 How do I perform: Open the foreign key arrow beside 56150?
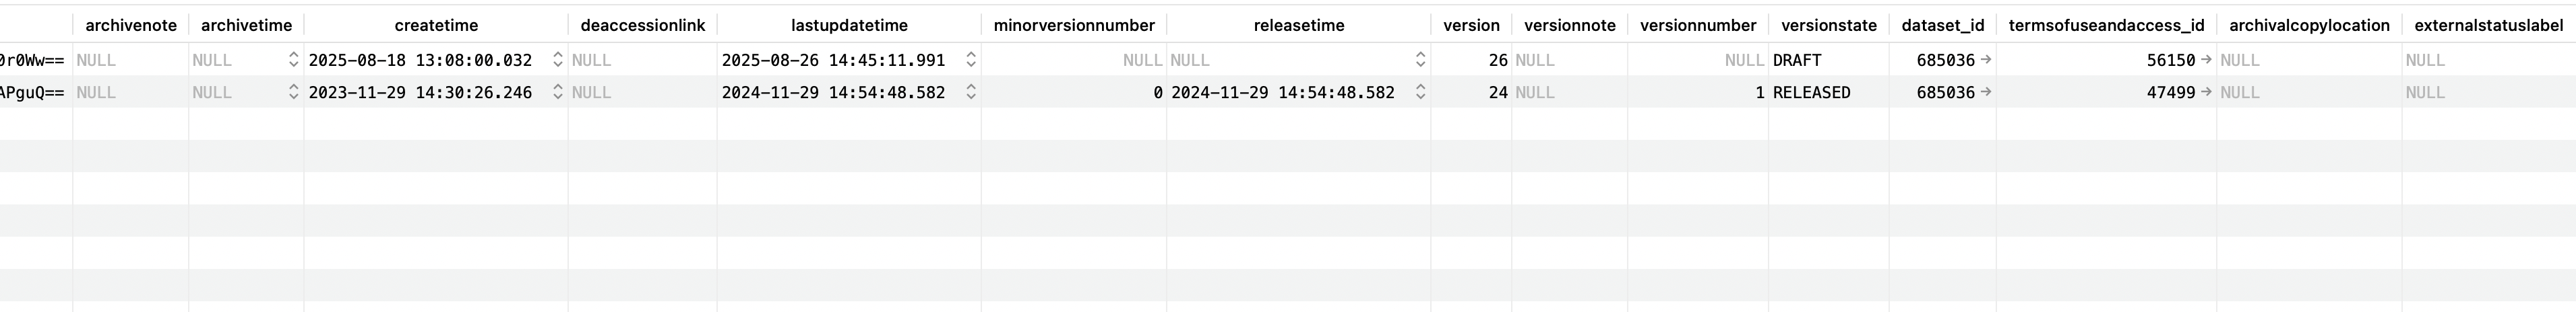(2206, 60)
